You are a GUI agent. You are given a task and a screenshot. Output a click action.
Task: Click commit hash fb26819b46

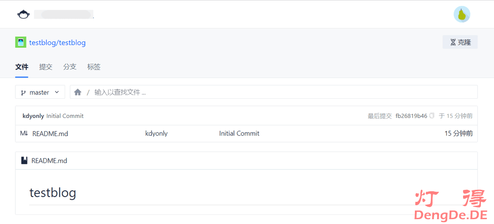tap(411, 116)
